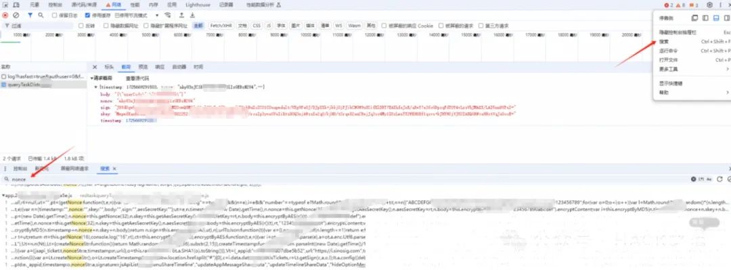Switch to the Console panel tab

56,5
